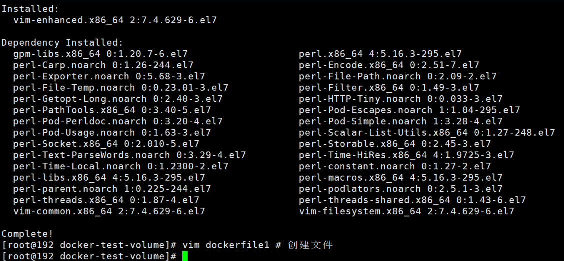The height and width of the screenshot is (261, 564).
Task: Click perl-Time-HiRes.x86_64 package entry
Action: [406, 155]
